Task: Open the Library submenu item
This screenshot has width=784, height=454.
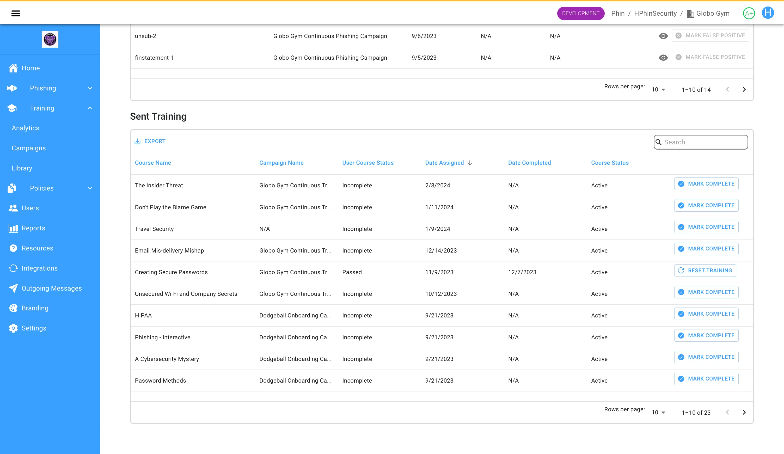Action: tap(22, 168)
